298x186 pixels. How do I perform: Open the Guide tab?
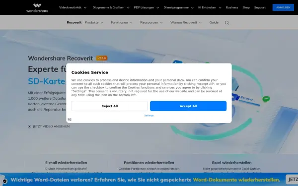click(x=214, y=22)
